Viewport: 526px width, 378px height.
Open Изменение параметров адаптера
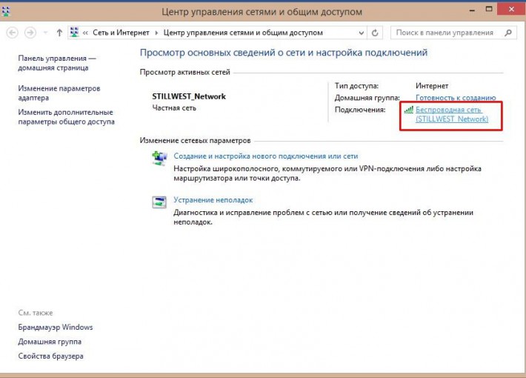click(x=59, y=93)
